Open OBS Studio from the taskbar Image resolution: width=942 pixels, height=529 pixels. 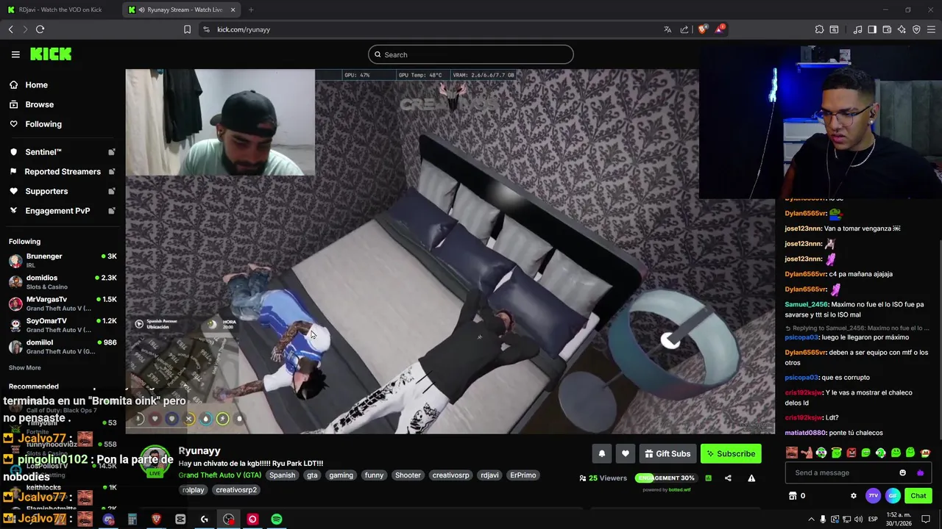(x=229, y=519)
